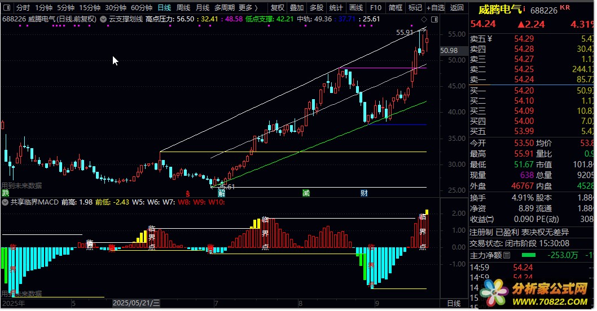Screen dimensions: 597x311
Task: Select the 15分钟 period tab
Action: [90, 7]
